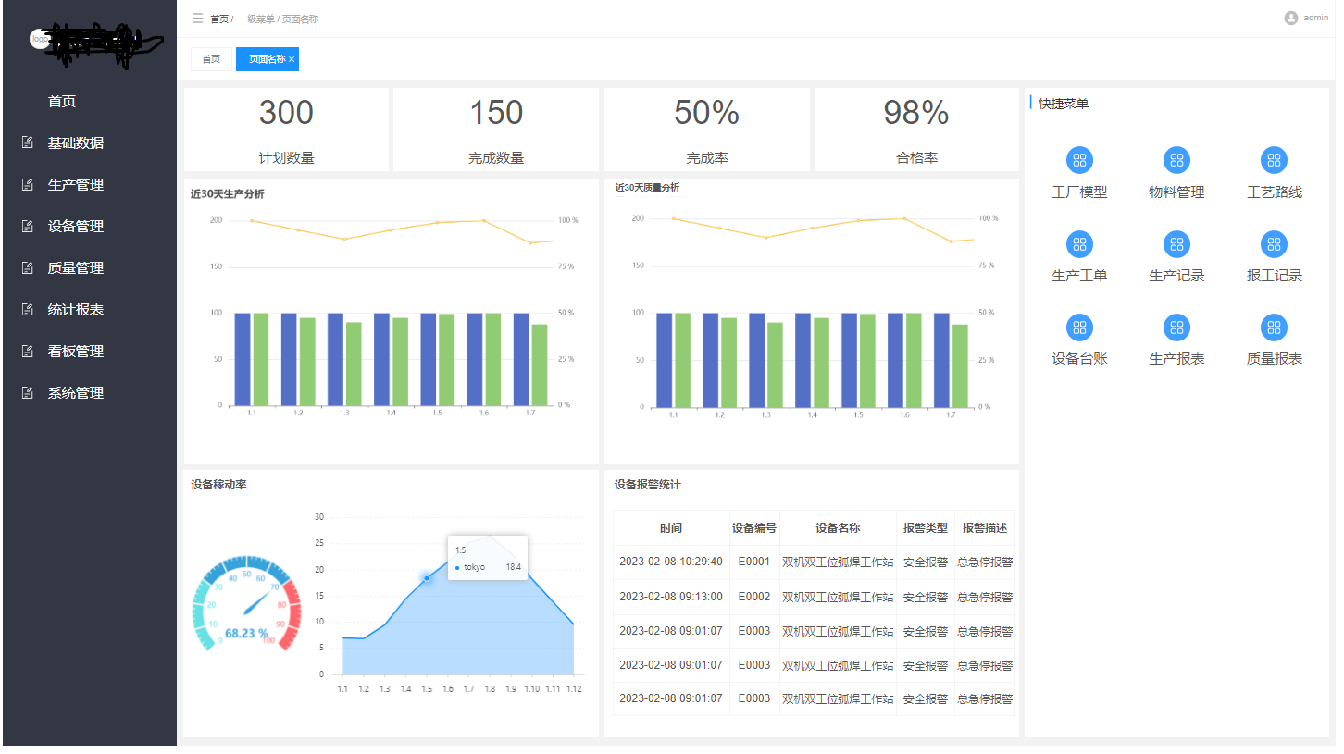Click the 质量报表 shortcut label
Viewport: 1344px width, 754px height.
tap(1275, 359)
